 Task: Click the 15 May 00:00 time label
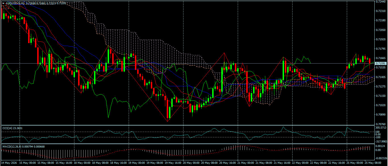27,163
